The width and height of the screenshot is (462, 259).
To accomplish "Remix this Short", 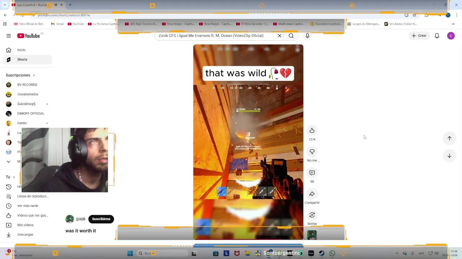I will pos(312,215).
